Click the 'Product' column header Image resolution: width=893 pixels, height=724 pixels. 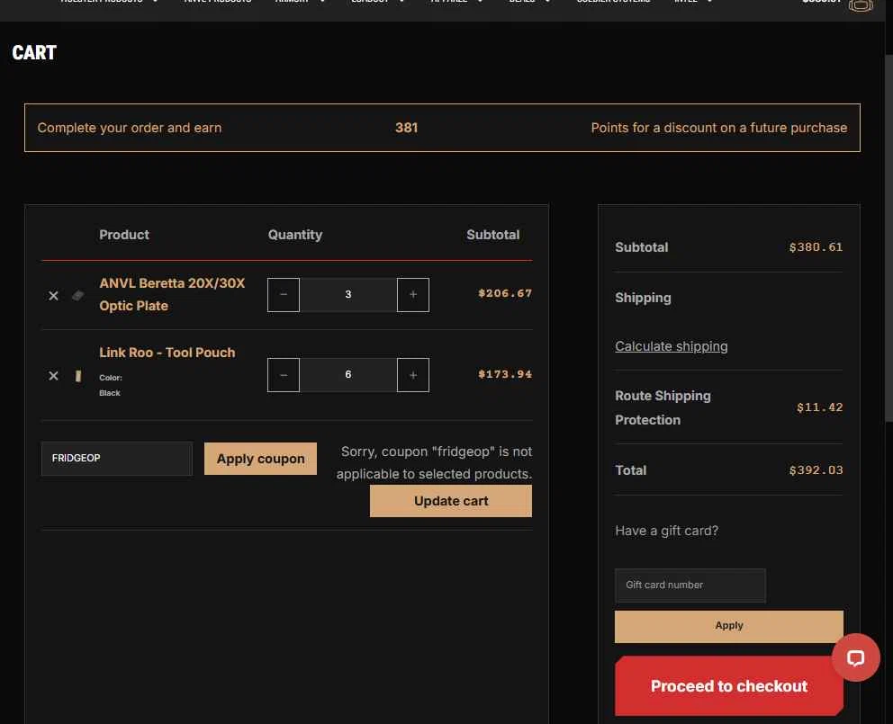pyautogui.click(x=124, y=235)
